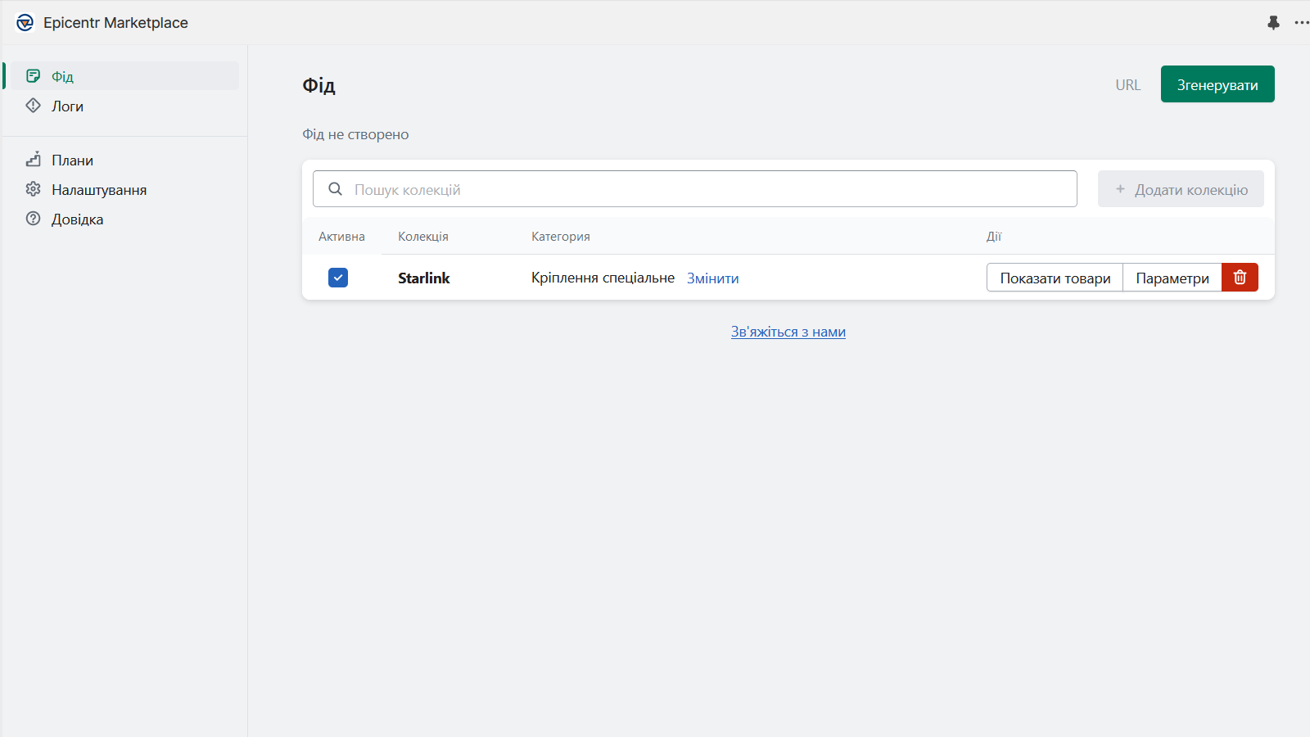Go to the Плани section
This screenshot has height=737, width=1310.
pyautogui.click(x=72, y=161)
